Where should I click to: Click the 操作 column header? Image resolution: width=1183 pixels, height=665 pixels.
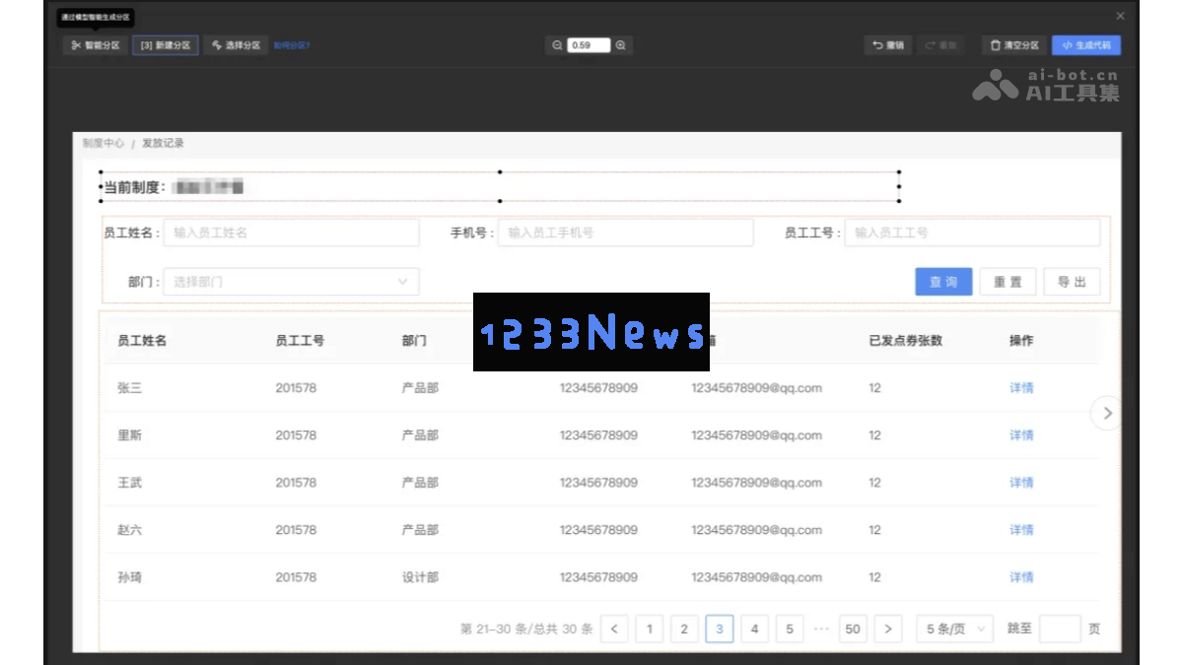1021,341
